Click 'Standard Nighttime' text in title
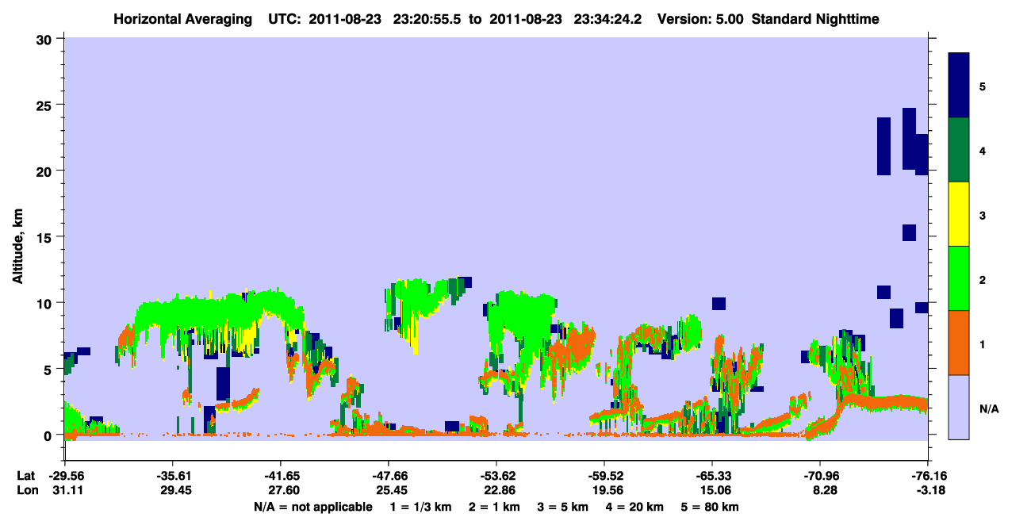This screenshot has width=1031, height=529. click(815, 18)
